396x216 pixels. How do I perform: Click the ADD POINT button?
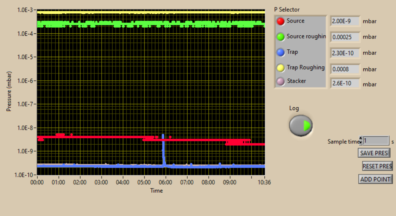[375, 179]
